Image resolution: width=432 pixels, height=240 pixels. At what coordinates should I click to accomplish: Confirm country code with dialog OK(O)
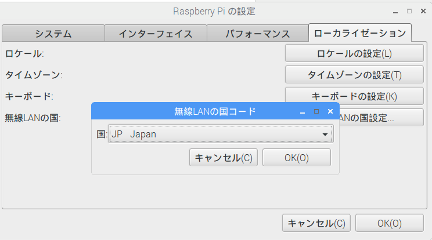(296, 158)
